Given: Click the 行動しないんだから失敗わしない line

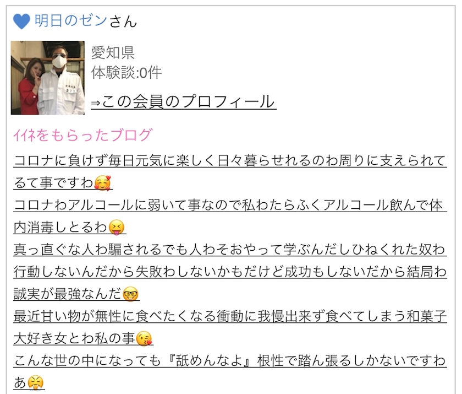Looking at the screenshot, I should 230,272.
